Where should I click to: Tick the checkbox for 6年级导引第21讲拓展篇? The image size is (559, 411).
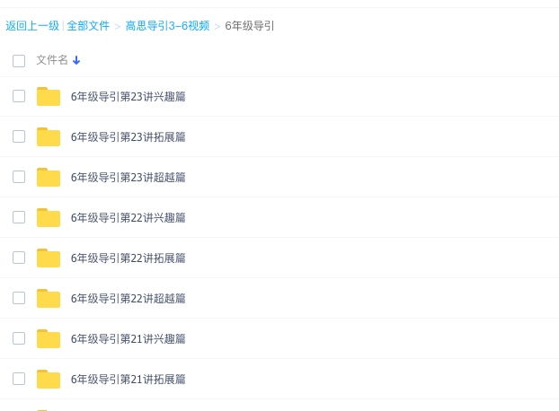coord(19,379)
